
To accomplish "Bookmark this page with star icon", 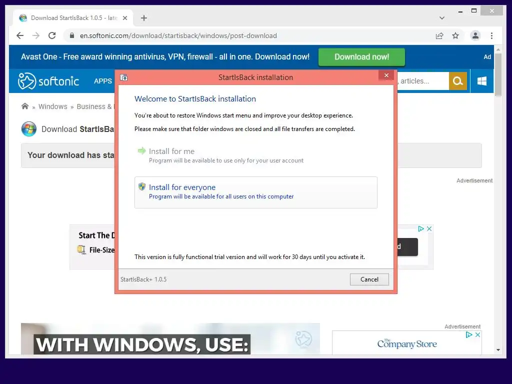I will tap(455, 35).
